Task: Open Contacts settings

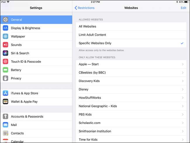Action: pos(36,133)
